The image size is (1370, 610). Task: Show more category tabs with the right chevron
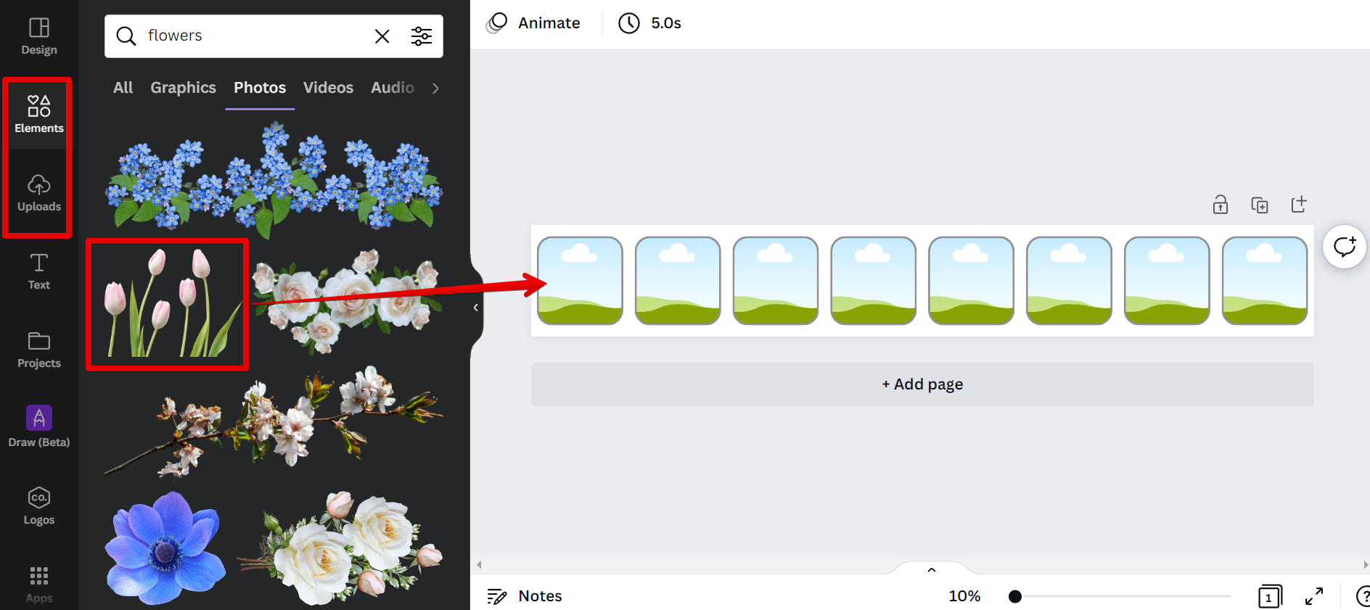[x=435, y=88]
